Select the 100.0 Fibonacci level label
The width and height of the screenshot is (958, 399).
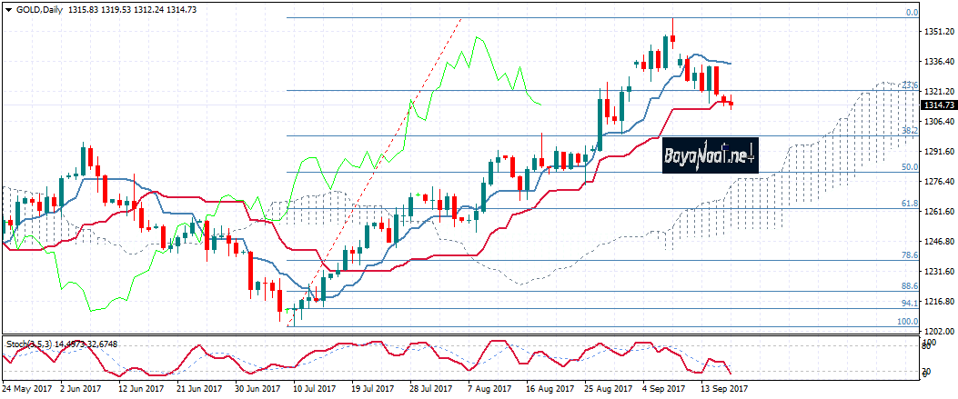[x=907, y=321]
